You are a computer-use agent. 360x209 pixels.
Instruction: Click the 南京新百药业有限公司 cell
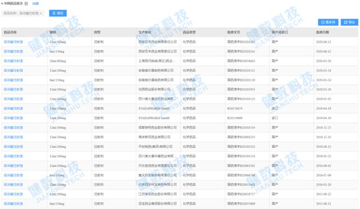154,137
